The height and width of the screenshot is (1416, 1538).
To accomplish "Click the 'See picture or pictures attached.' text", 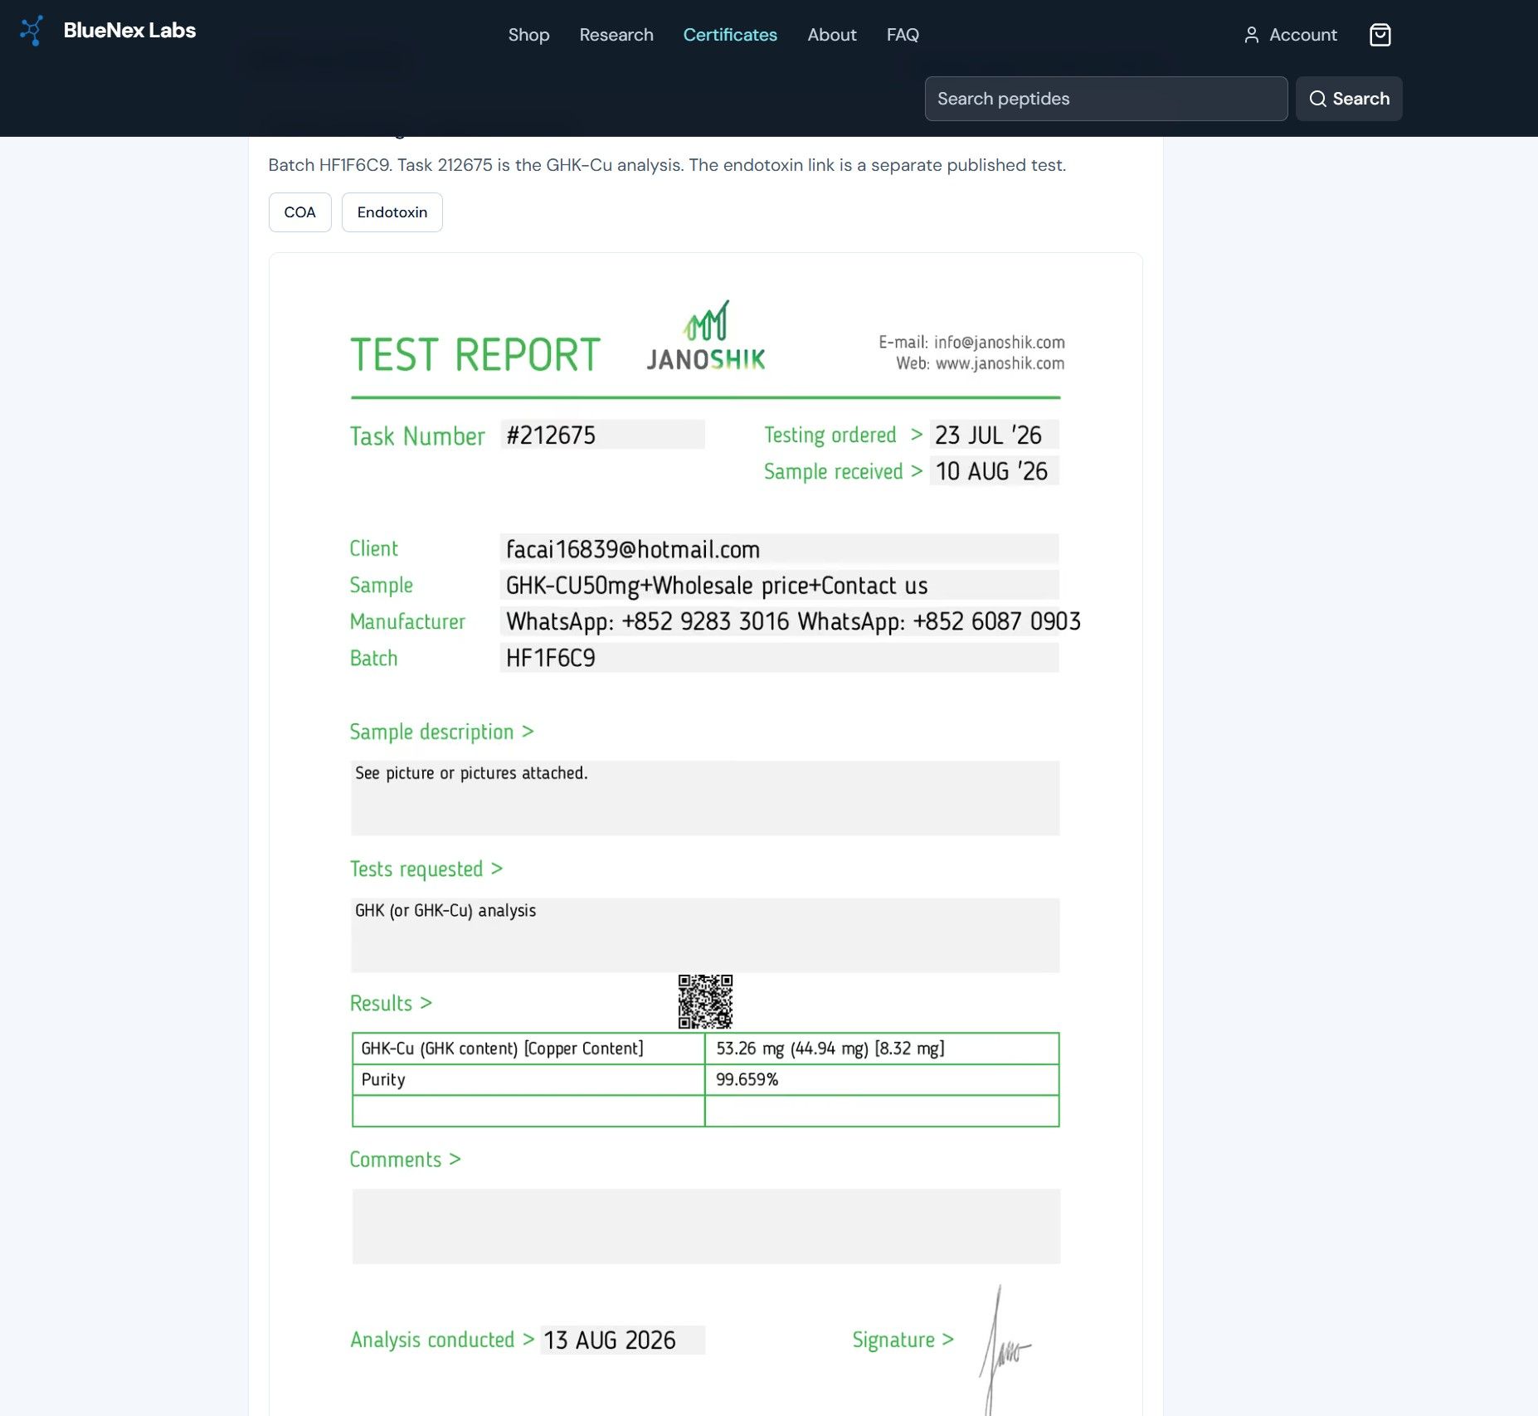I will coord(471,773).
